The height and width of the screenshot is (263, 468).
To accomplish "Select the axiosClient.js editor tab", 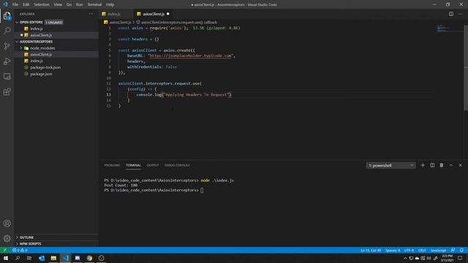I will (154, 14).
